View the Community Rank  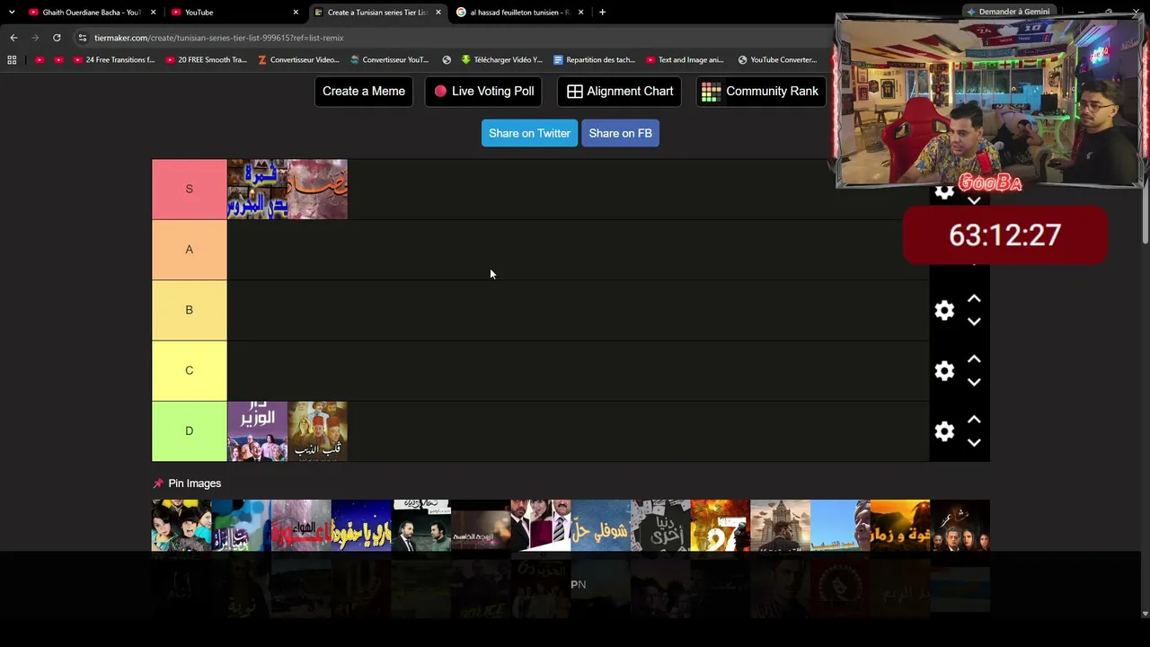(760, 91)
